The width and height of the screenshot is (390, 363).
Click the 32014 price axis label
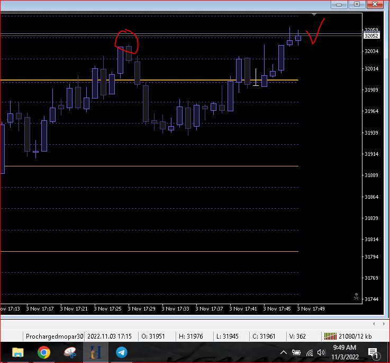pos(371,68)
